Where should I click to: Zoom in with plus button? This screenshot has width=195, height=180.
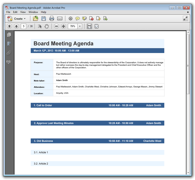(x=64, y=26)
